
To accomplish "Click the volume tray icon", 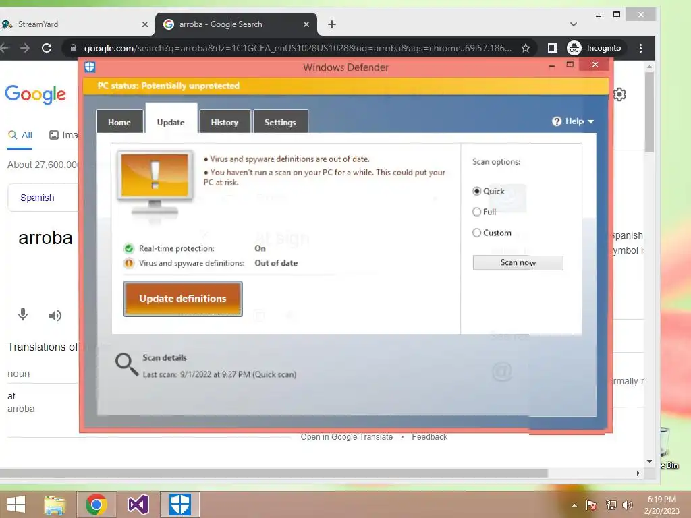I will coord(628,505).
